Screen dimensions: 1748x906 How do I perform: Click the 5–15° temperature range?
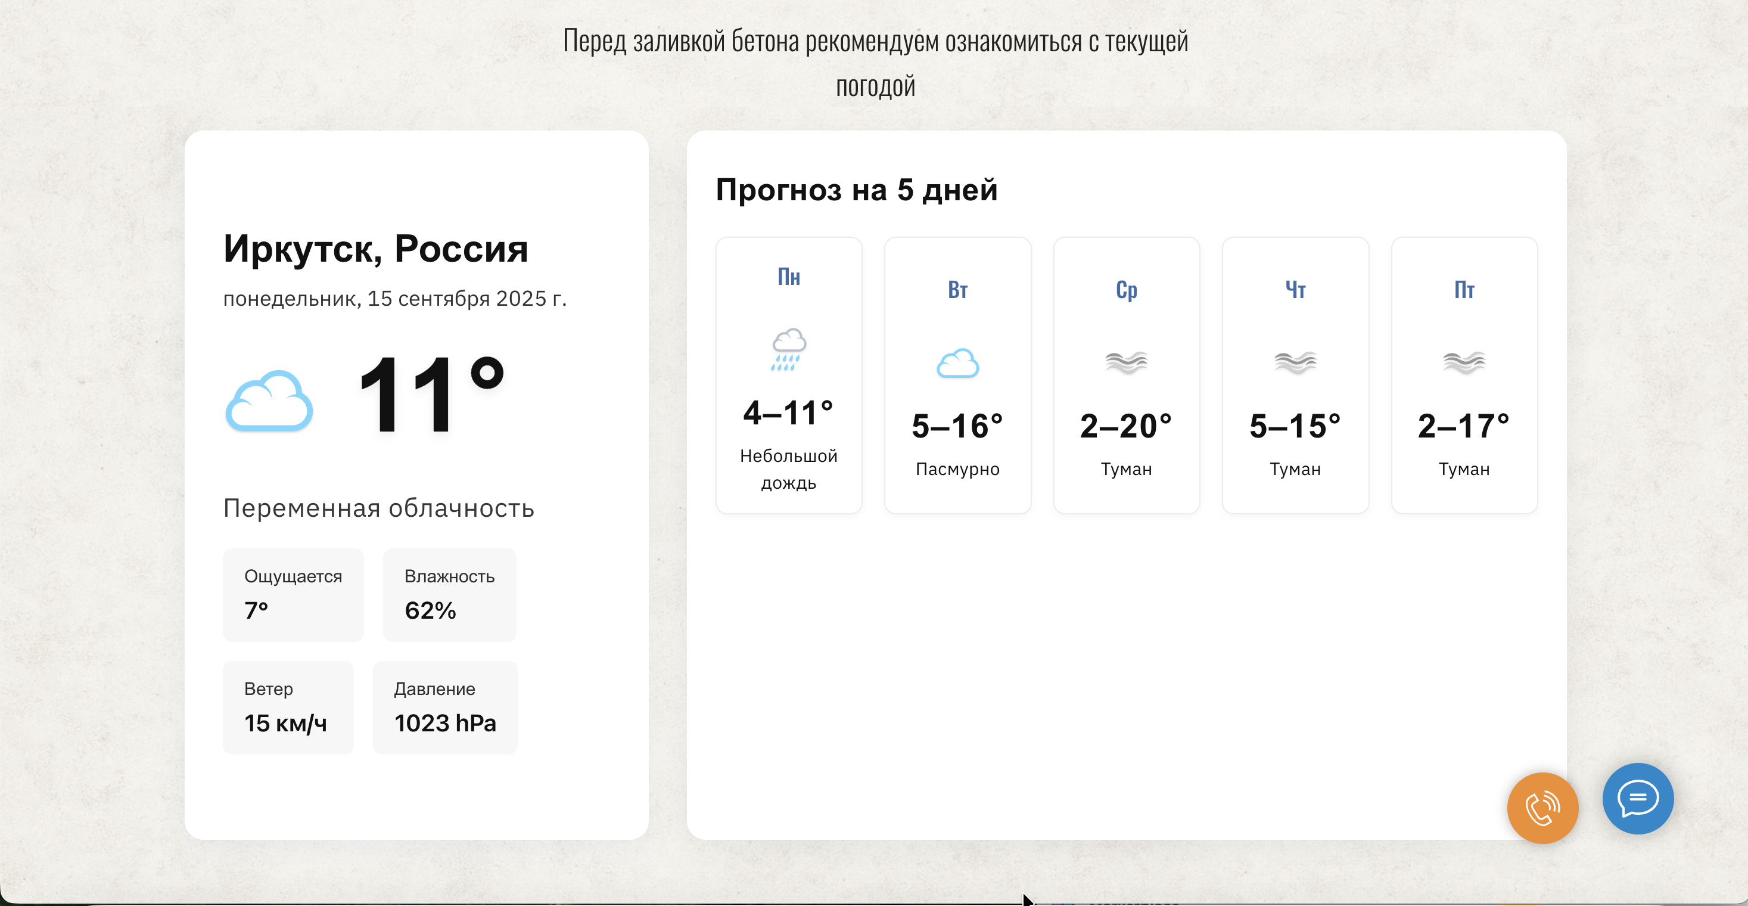pyautogui.click(x=1295, y=426)
